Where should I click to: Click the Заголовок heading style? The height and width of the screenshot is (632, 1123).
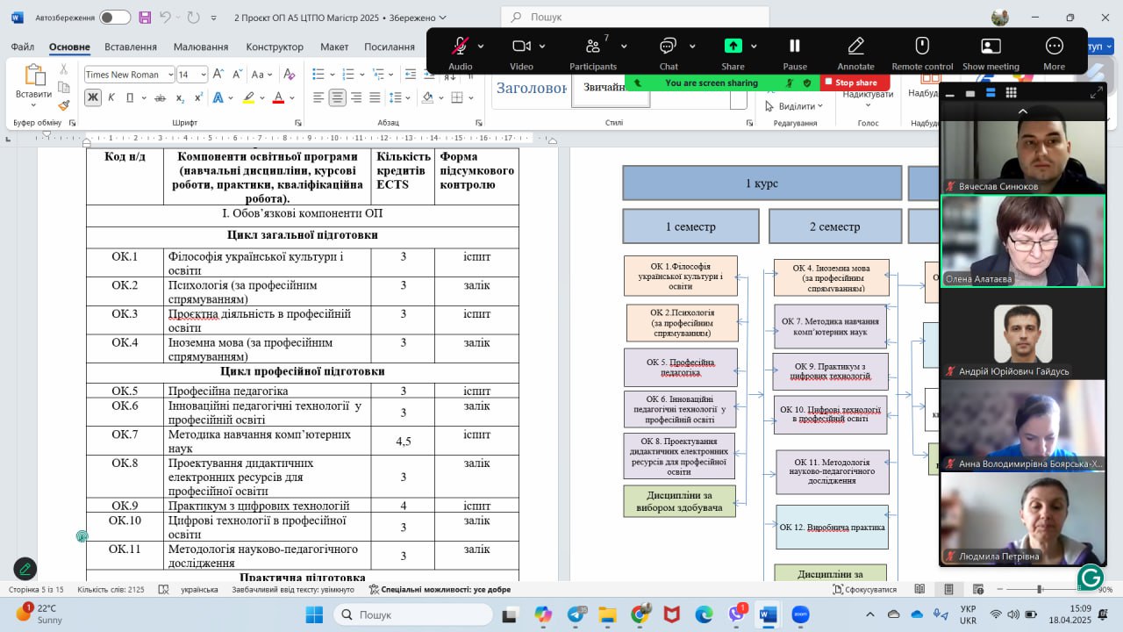(532, 88)
